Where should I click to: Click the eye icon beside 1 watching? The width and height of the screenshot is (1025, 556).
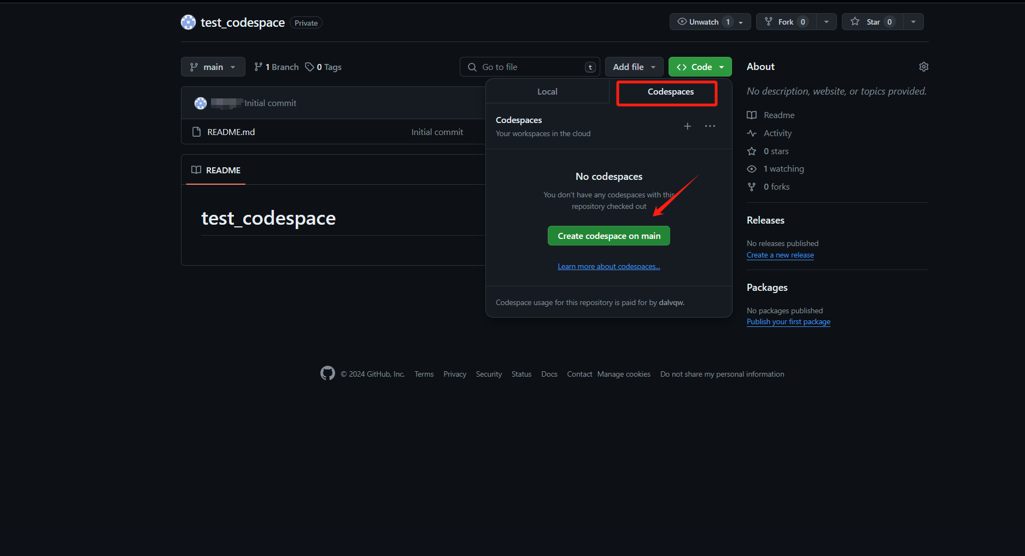pos(752,169)
